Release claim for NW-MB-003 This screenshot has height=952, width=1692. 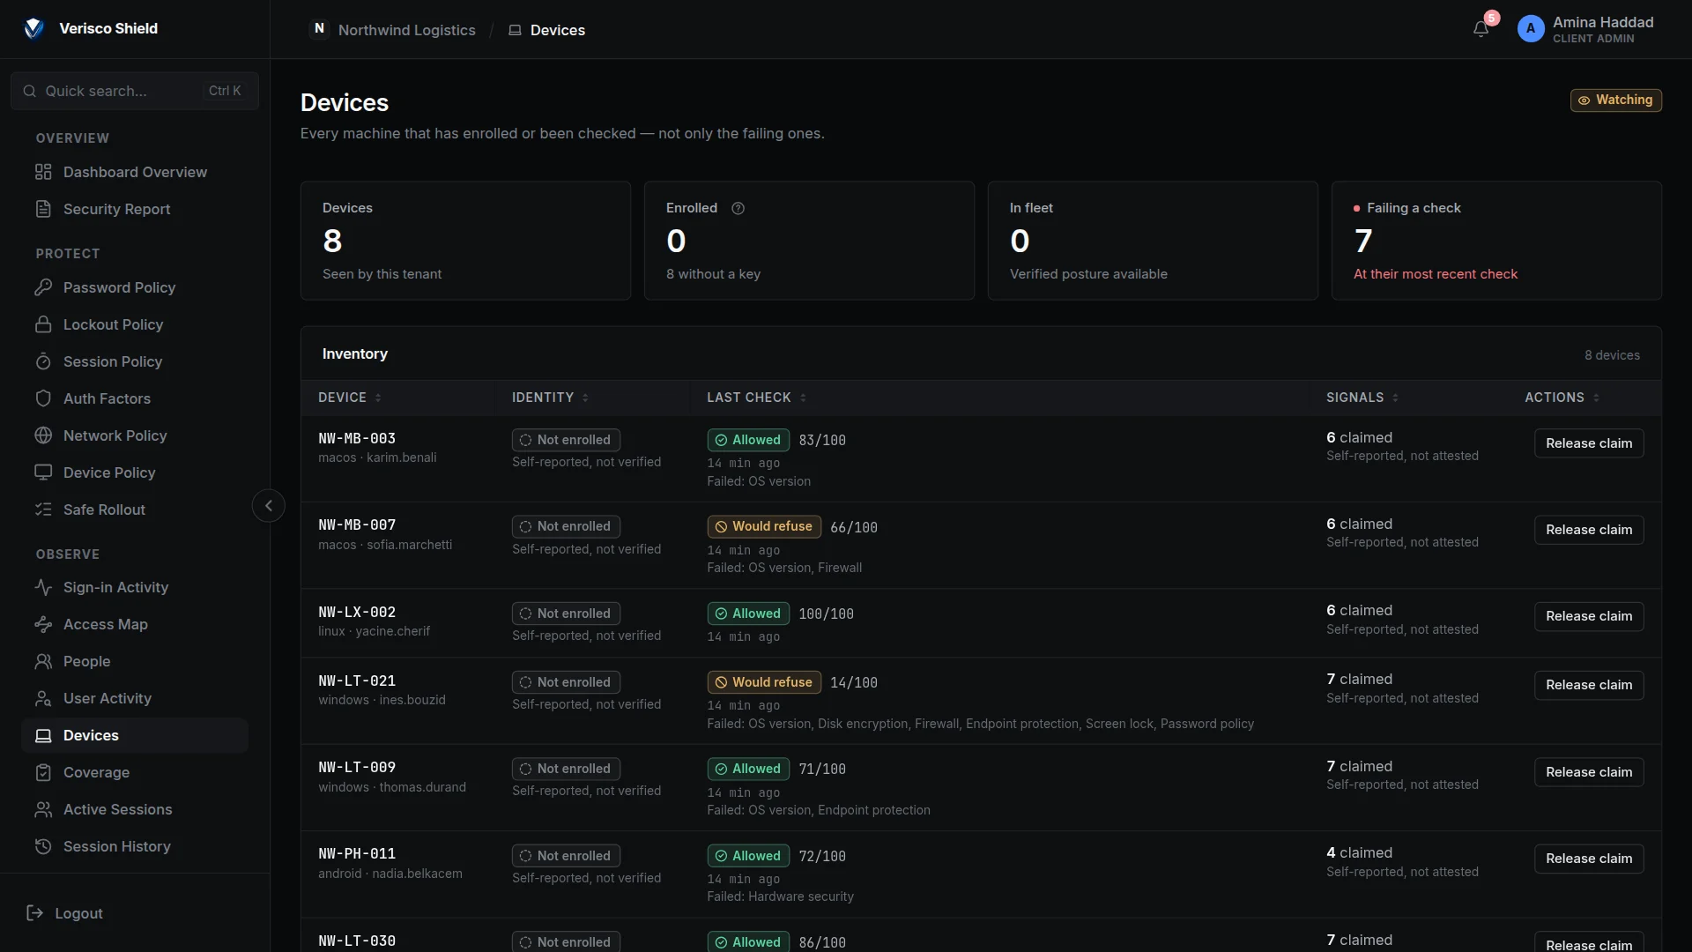click(1589, 443)
